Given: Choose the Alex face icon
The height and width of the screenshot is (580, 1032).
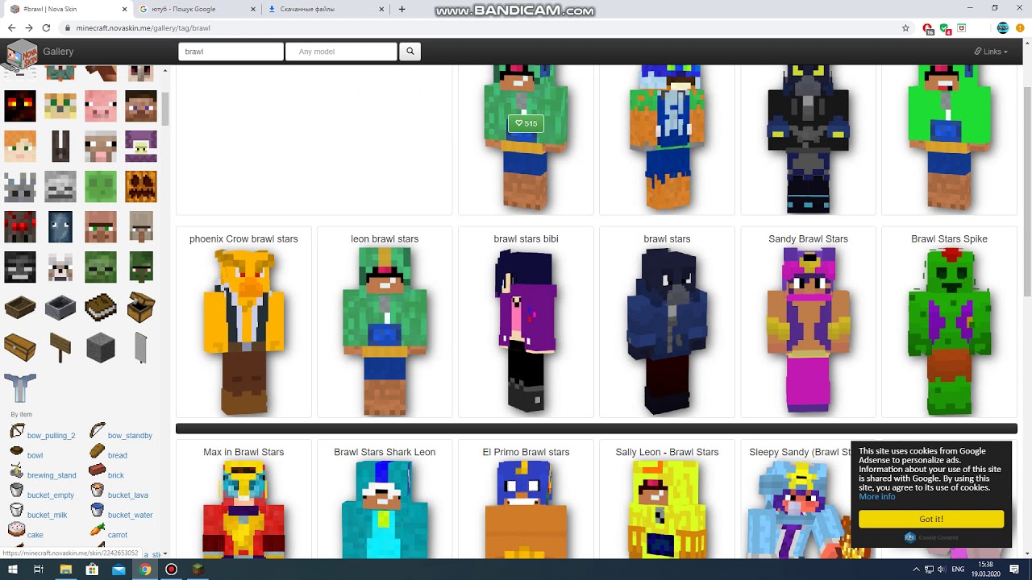Looking at the screenshot, I should coord(20,146).
